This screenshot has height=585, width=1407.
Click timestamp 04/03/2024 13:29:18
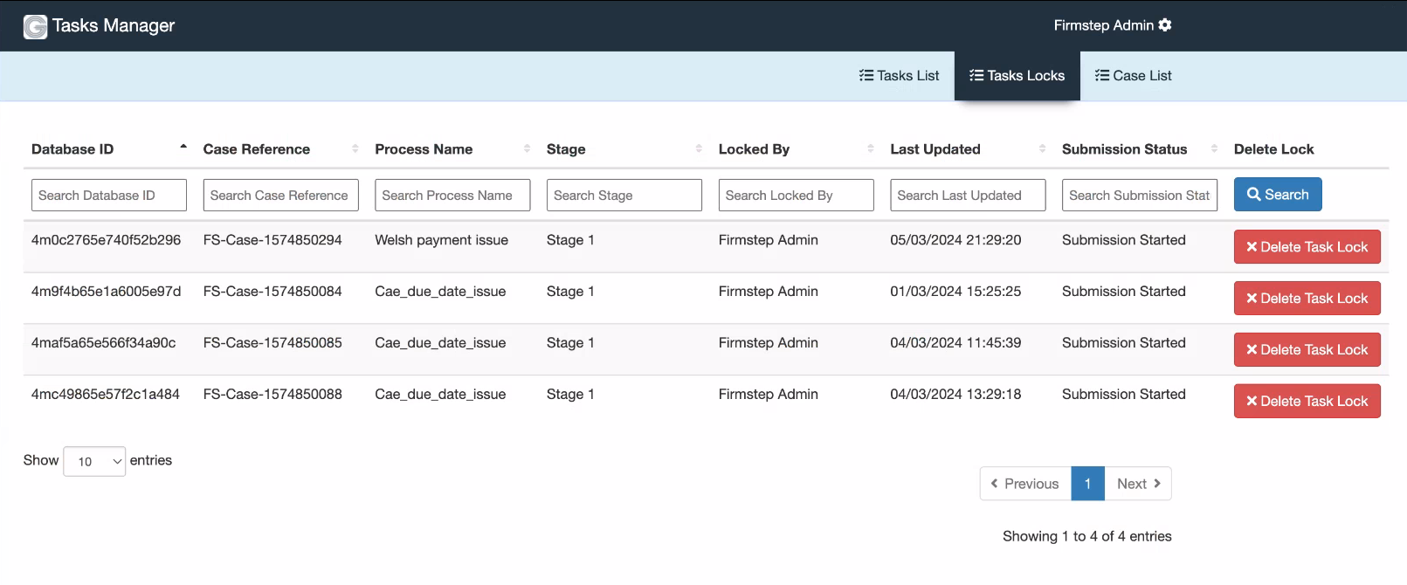[955, 395]
